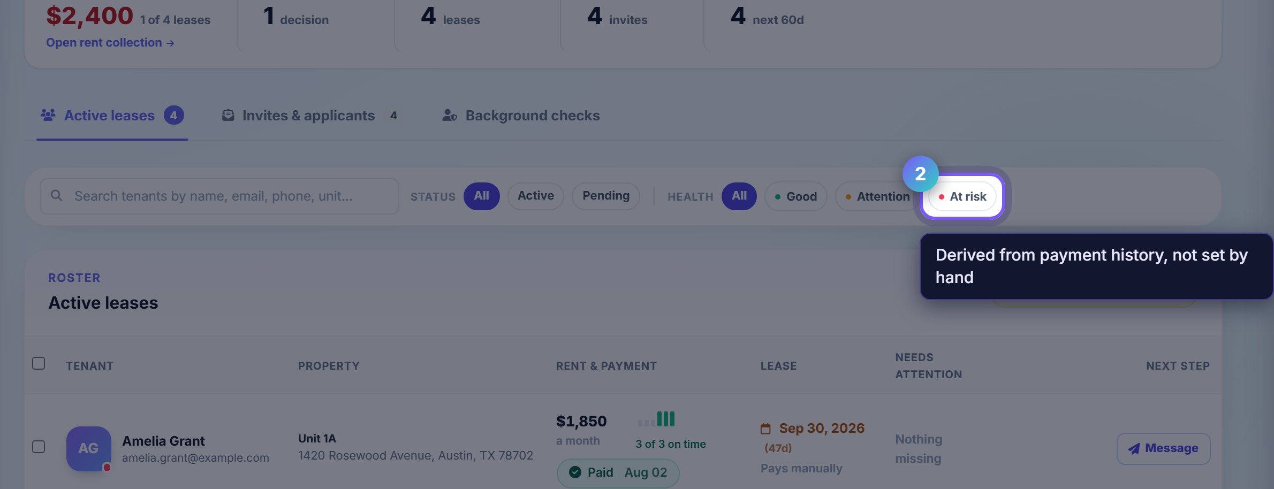Click the AG avatar for Amelia Grant
The width and height of the screenshot is (1274, 489).
(x=89, y=448)
